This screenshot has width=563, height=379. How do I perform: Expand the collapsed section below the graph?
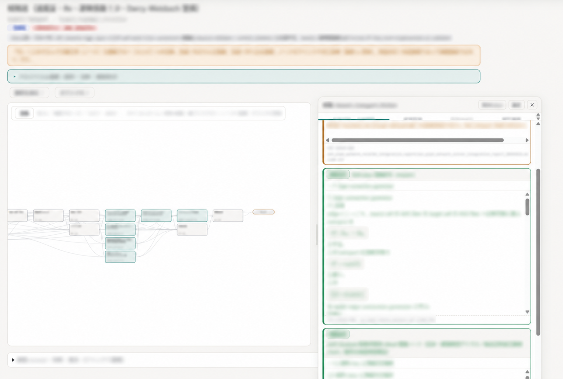[x=162, y=359]
